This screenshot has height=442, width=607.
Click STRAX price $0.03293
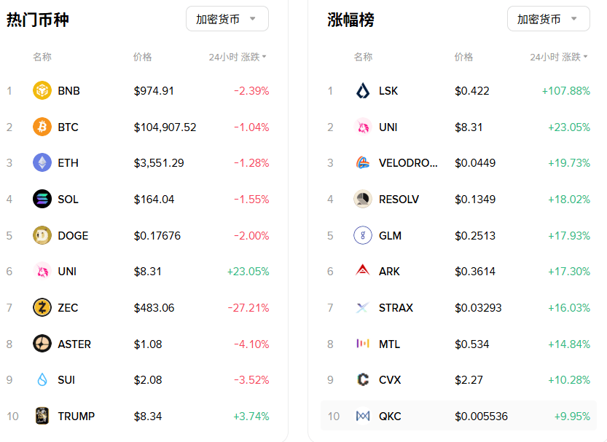pyautogui.click(x=478, y=308)
